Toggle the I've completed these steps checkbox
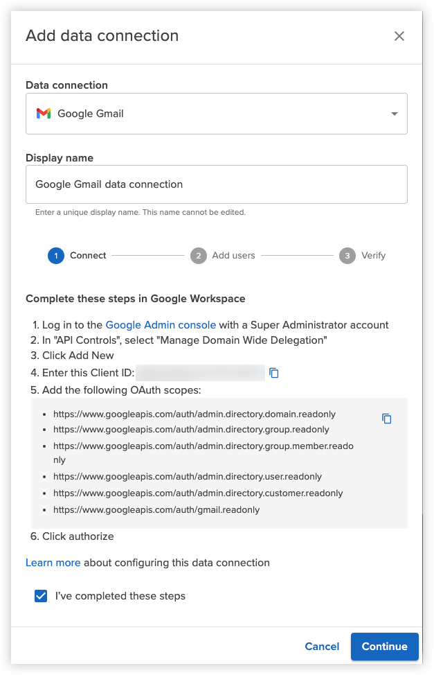The width and height of the screenshot is (434, 675). click(x=41, y=596)
